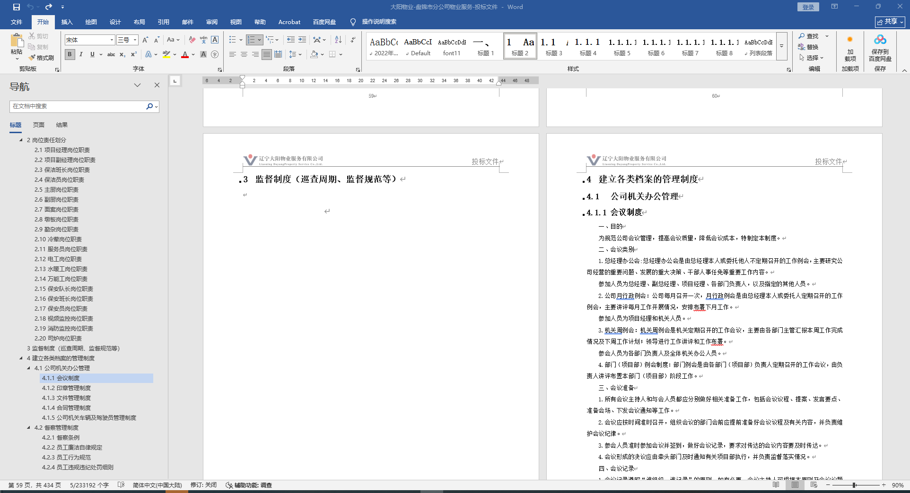Apply the 标题 3 heading style
Screen dimensions: 910x493
click(x=554, y=46)
